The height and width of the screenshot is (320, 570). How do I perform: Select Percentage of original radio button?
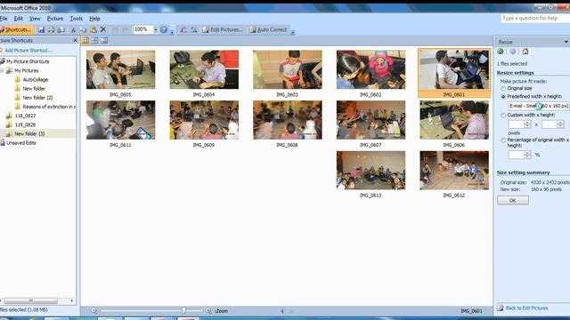[x=503, y=140]
